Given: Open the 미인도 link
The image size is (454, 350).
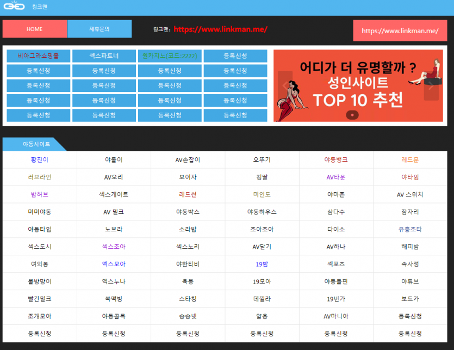Looking at the screenshot, I should 262,194.
